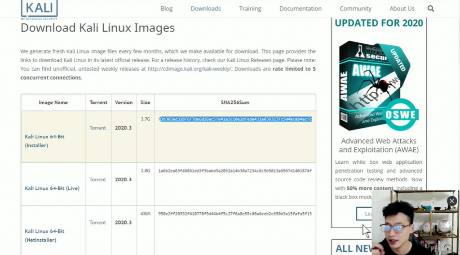
Task: Open Kali Linux 64-Bit (Live) download
Action: (x=52, y=188)
